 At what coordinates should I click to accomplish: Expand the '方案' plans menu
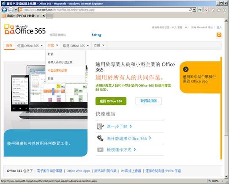(x=53, y=46)
